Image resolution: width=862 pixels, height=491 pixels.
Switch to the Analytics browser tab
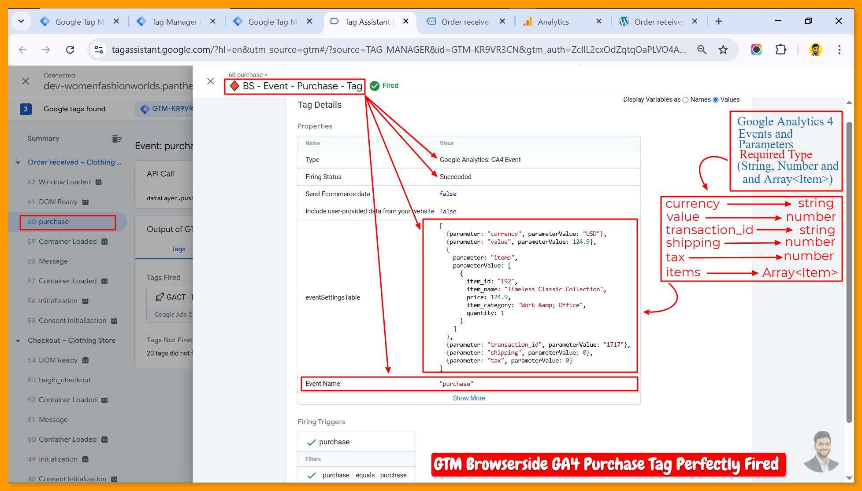coord(553,22)
